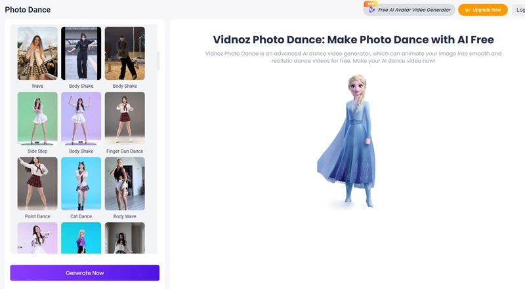This screenshot has height=289, width=525.
Task: Click the Photo Dance page title
Action: [28, 10]
